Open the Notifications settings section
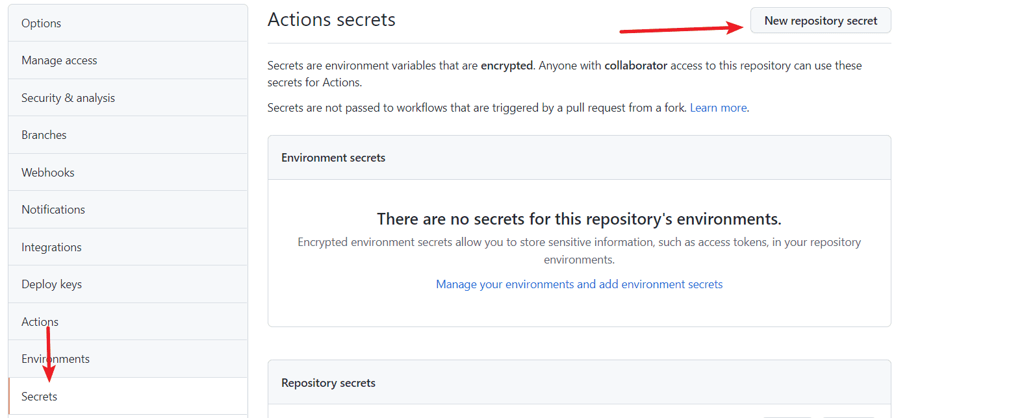The height and width of the screenshot is (418, 1022). 53,209
